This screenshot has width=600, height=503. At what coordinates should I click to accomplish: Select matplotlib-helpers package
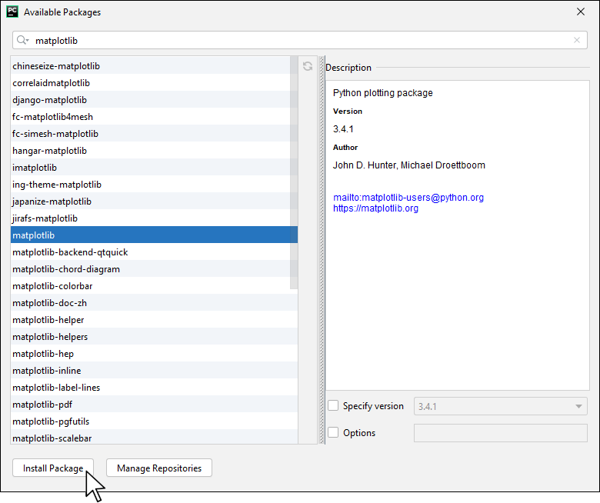pos(154,336)
